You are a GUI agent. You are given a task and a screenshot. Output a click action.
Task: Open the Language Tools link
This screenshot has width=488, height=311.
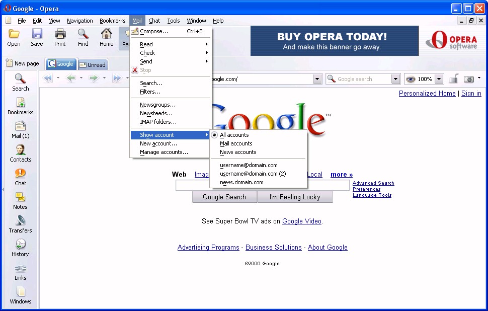[372, 195]
